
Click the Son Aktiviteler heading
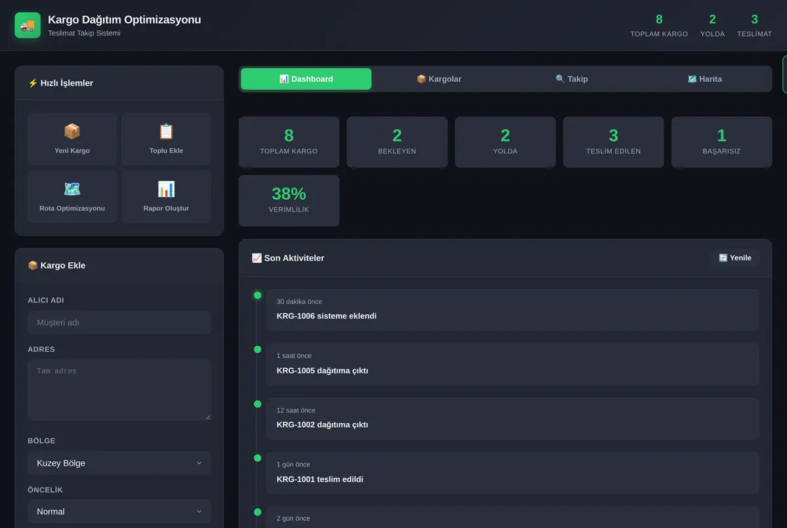click(288, 258)
